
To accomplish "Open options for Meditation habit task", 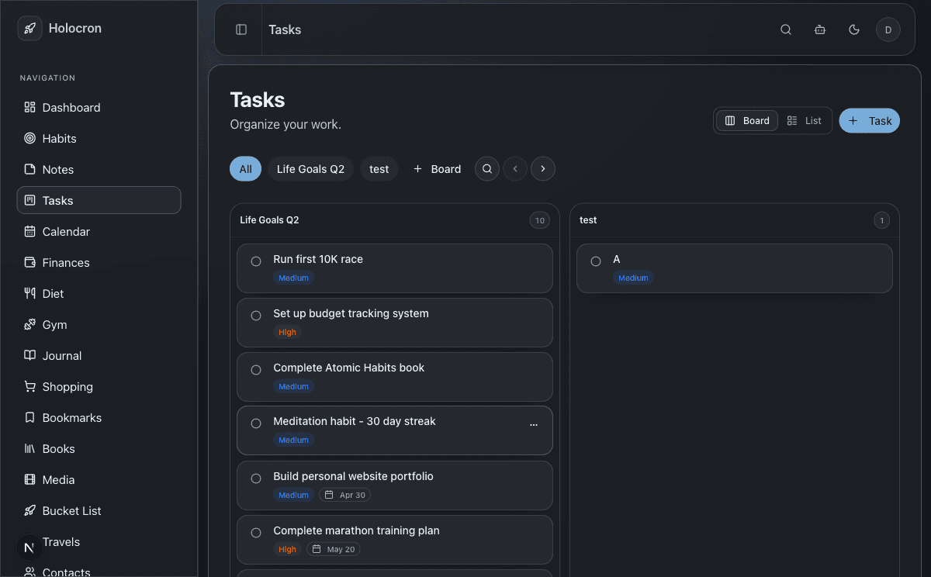I will click(533, 424).
